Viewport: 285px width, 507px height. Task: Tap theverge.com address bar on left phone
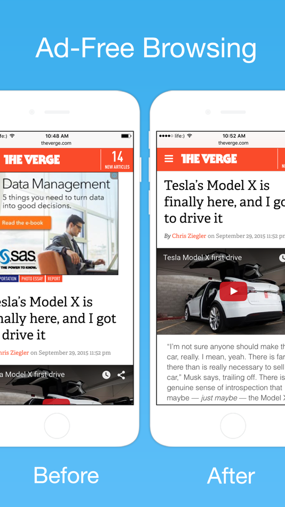tap(56, 143)
